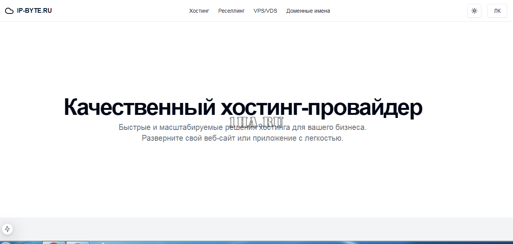Screen dimensions: 513x244
Task: Go to the Реселлинг section
Action: click(x=231, y=11)
